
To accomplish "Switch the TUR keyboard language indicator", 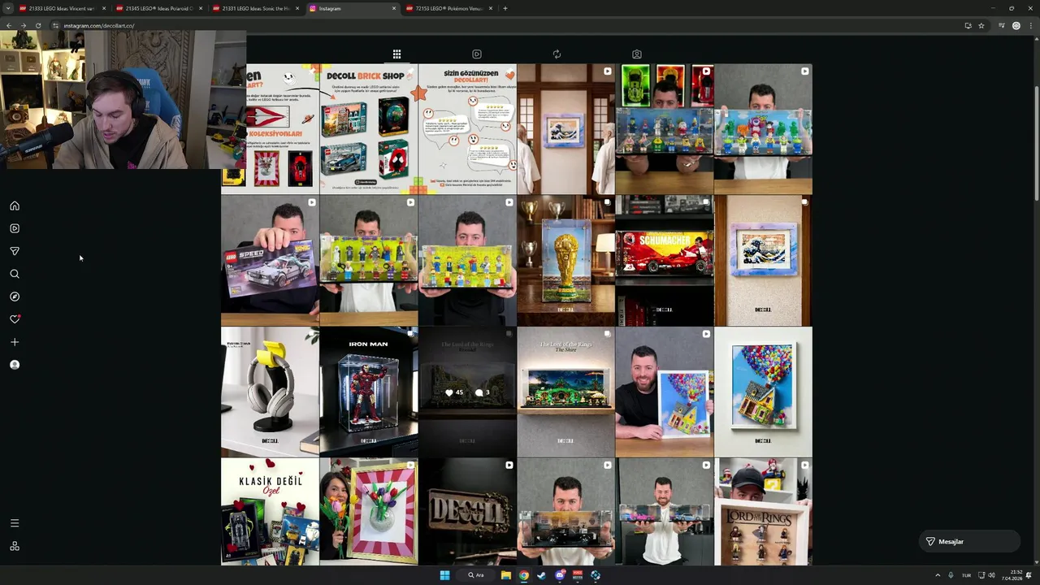I will tap(966, 575).
